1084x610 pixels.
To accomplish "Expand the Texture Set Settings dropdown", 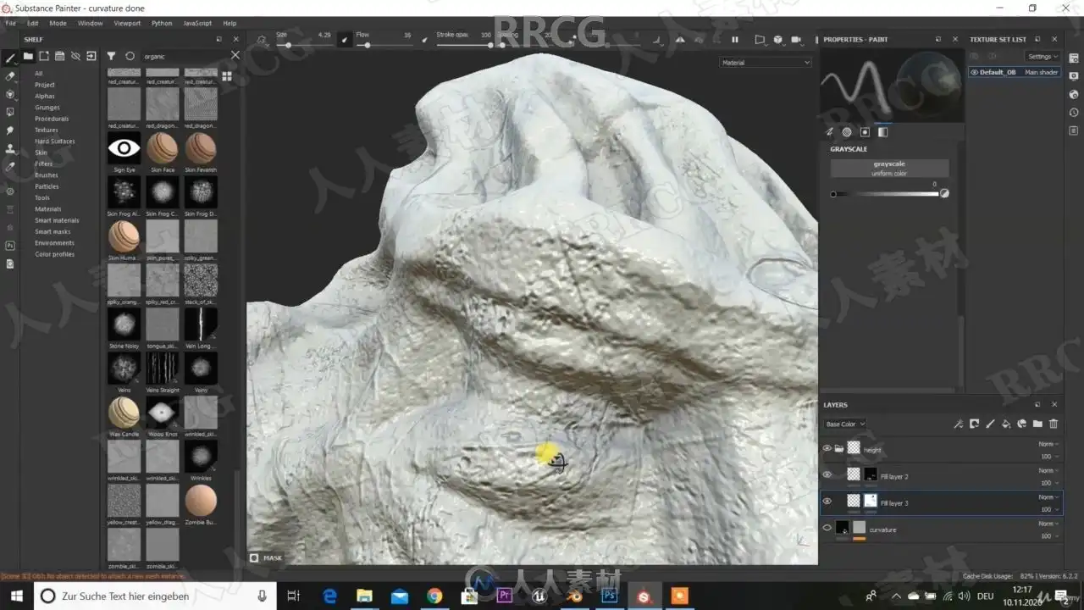I will point(1043,57).
